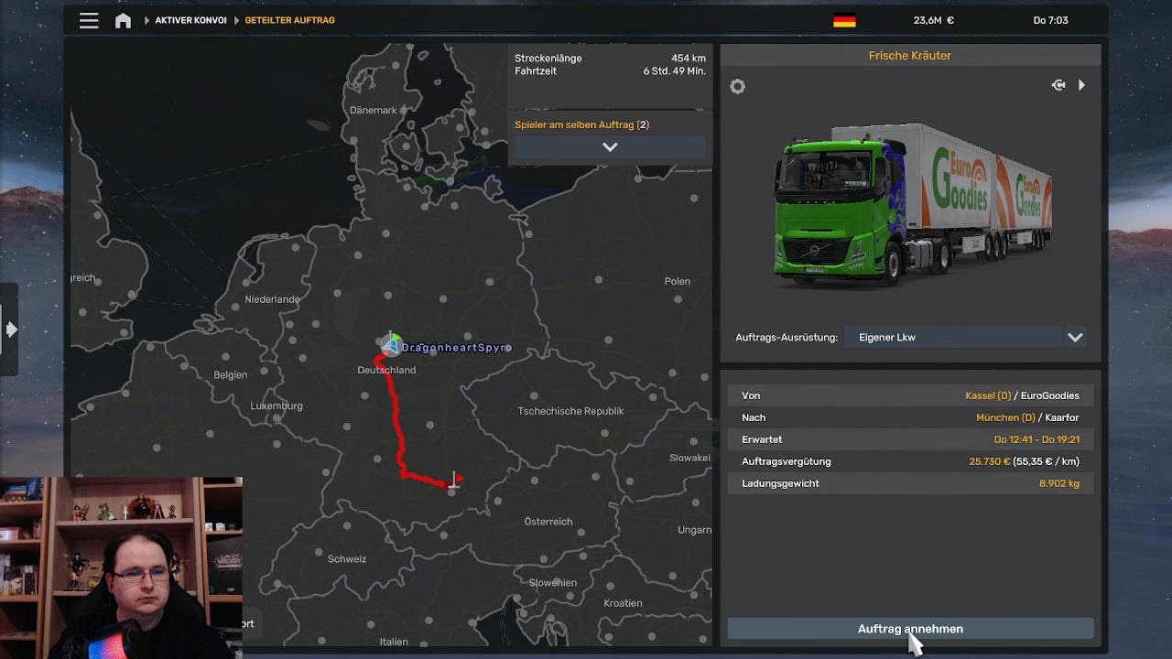The height and width of the screenshot is (659, 1172).
Task: Click the truck preview settings gear
Action: (x=737, y=86)
